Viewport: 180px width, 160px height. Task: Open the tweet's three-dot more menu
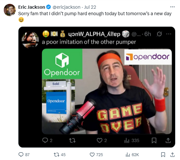pyautogui.click(x=172, y=7)
